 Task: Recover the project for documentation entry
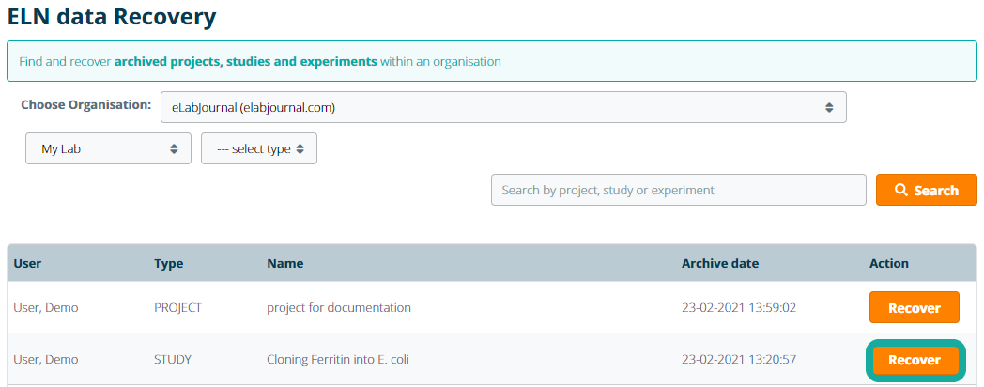tap(914, 308)
